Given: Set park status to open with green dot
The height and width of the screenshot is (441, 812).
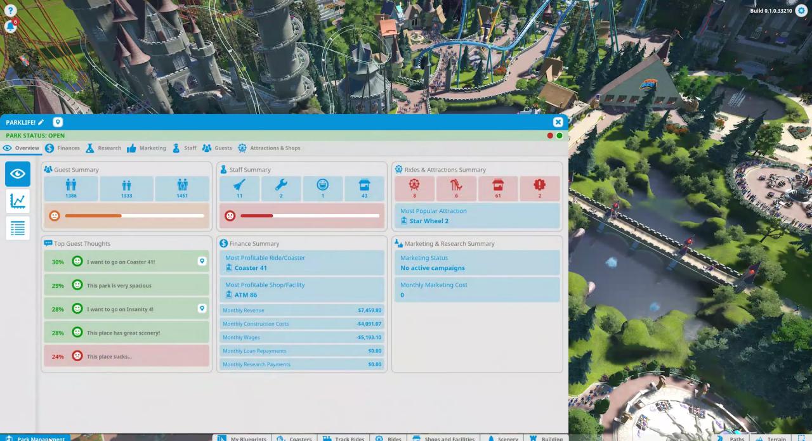Looking at the screenshot, I should [x=560, y=136].
